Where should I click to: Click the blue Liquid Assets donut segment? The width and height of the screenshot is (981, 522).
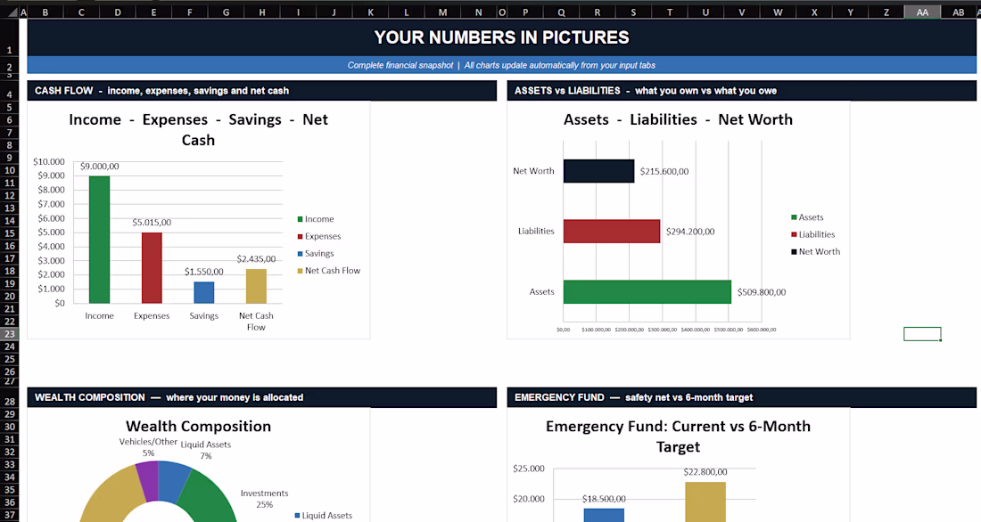(173, 480)
